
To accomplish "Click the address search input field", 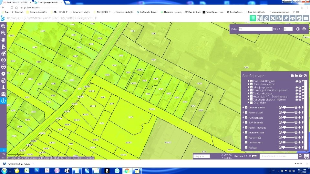I will 279,156.
